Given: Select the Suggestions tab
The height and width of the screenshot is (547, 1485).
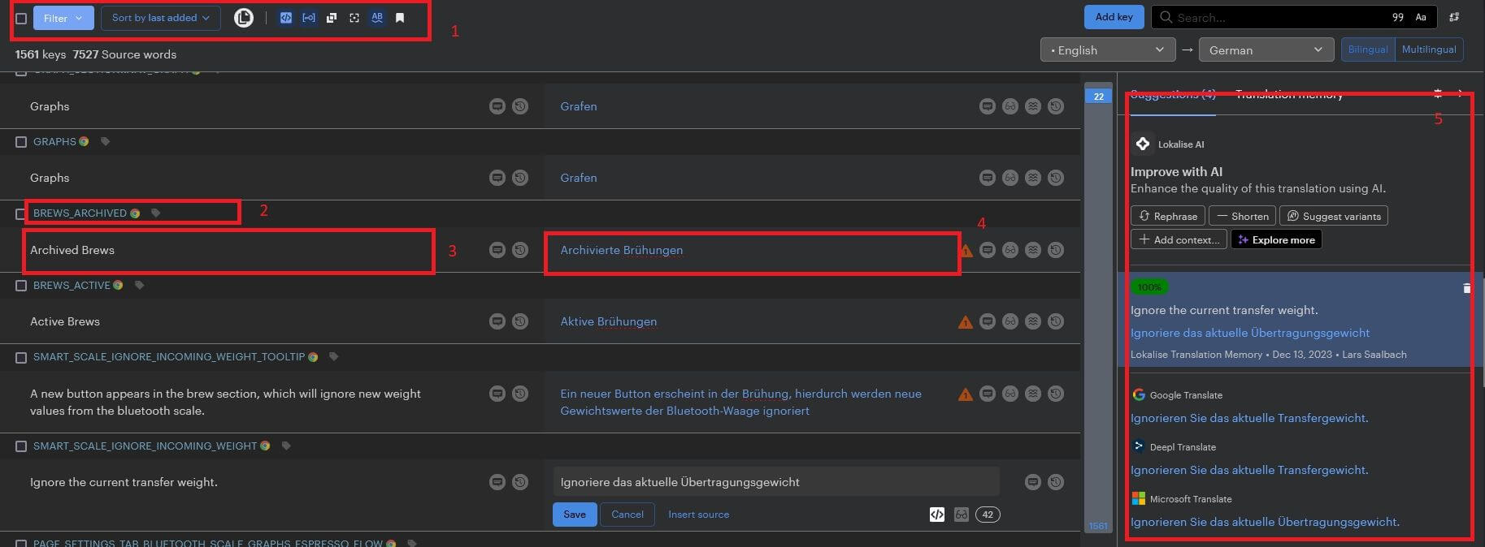Looking at the screenshot, I should 1172,95.
